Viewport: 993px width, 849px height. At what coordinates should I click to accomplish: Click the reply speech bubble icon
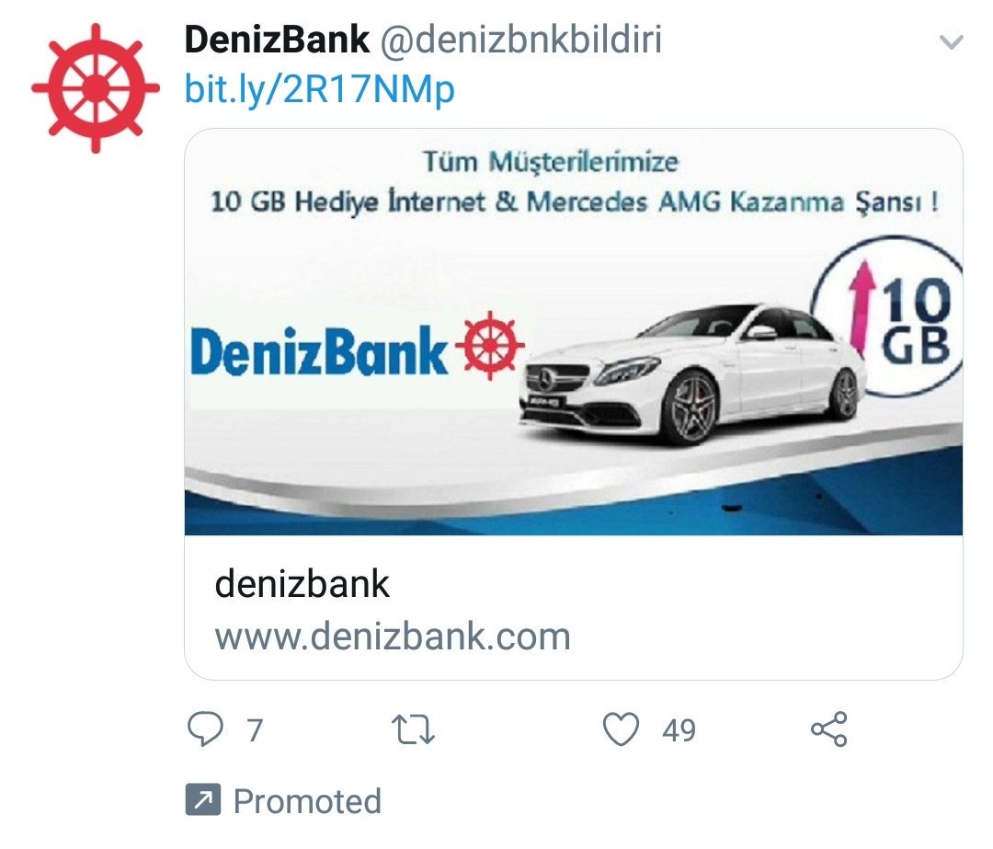click(205, 729)
